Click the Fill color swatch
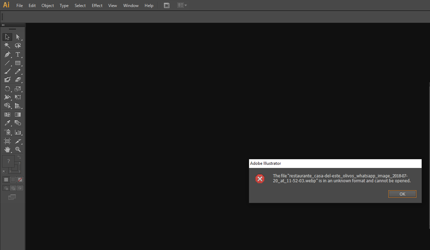This screenshot has width=430, height=250. point(8,161)
